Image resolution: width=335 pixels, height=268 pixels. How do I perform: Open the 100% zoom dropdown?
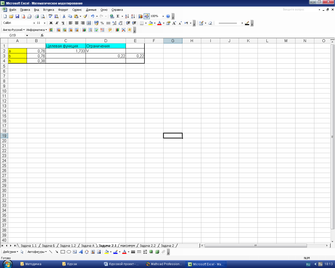pos(163,16)
